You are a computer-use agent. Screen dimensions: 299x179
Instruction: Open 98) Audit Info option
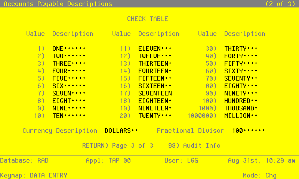click(x=194, y=145)
